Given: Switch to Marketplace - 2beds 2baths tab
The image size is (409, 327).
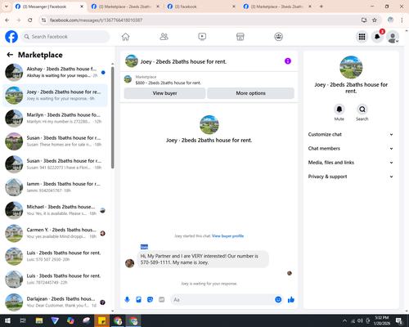Looking at the screenshot, I should point(125,7).
